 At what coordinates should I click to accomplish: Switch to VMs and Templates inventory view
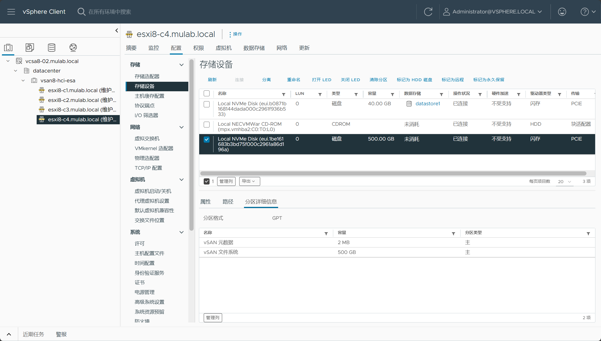(30, 48)
